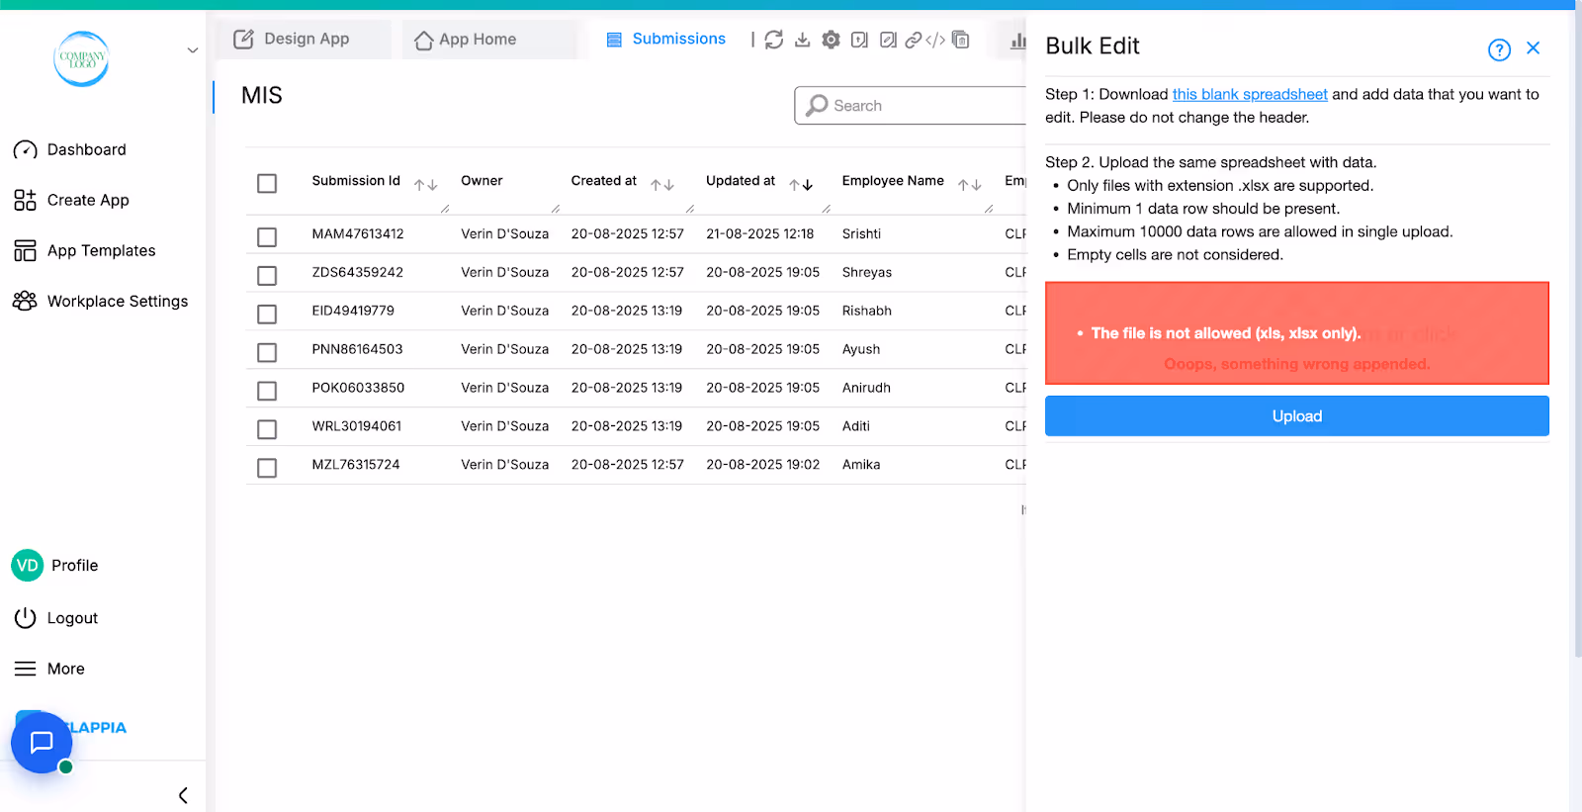Open the analytics bar chart icon
Image resolution: width=1582 pixels, height=812 pixels.
[1017, 41]
